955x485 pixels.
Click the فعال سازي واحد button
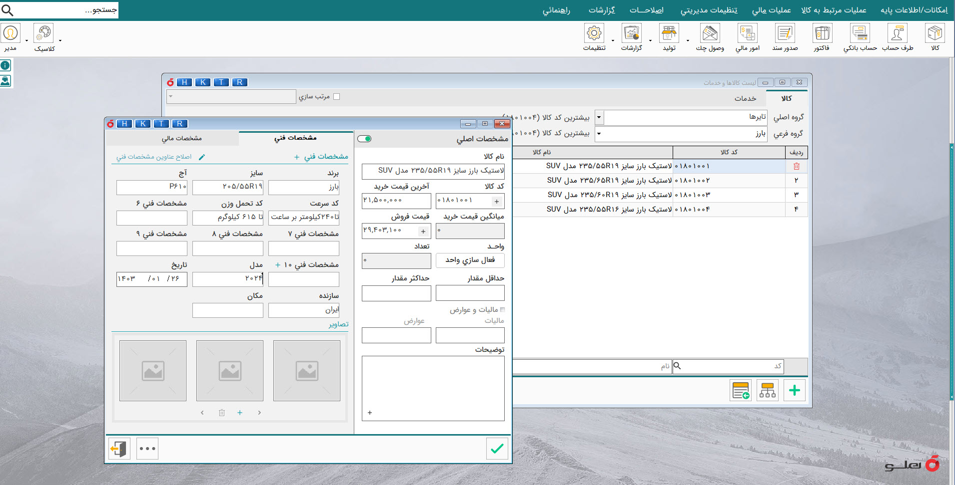(x=470, y=260)
